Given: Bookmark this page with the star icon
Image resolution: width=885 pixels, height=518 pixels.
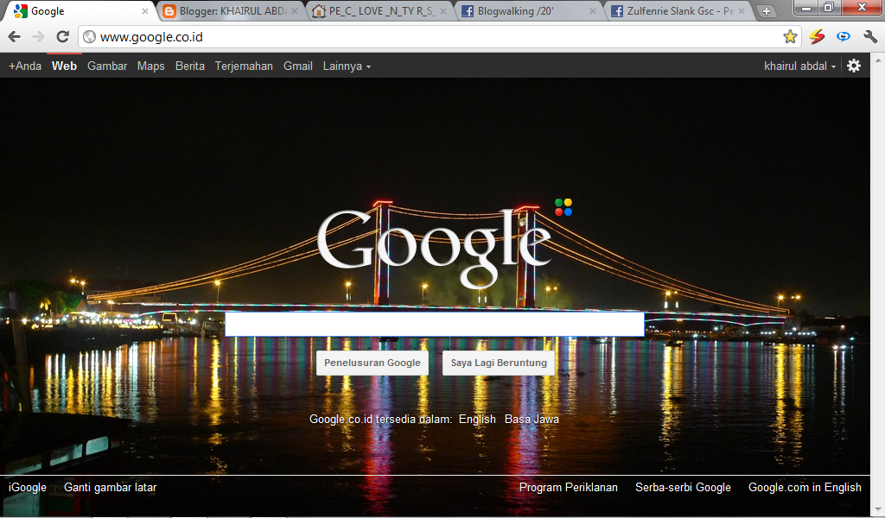Looking at the screenshot, I should (x=790, y=37).
